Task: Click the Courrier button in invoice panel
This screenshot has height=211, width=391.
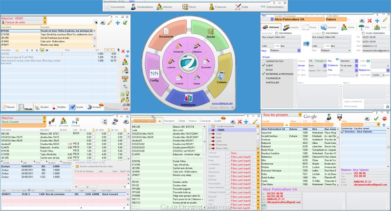Action: point(77,107)
